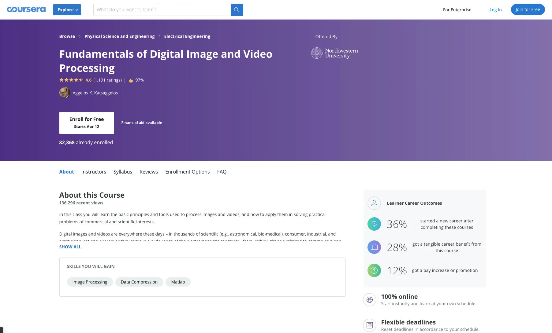Go to the Reviews tab
552x333 pixels.
149,172
